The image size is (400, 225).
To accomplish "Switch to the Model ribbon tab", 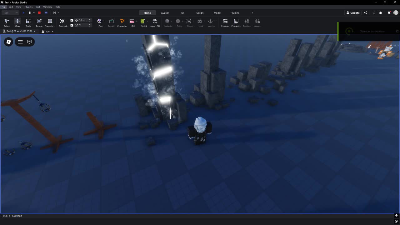I will pyautogui.click(x=217, y=13).
